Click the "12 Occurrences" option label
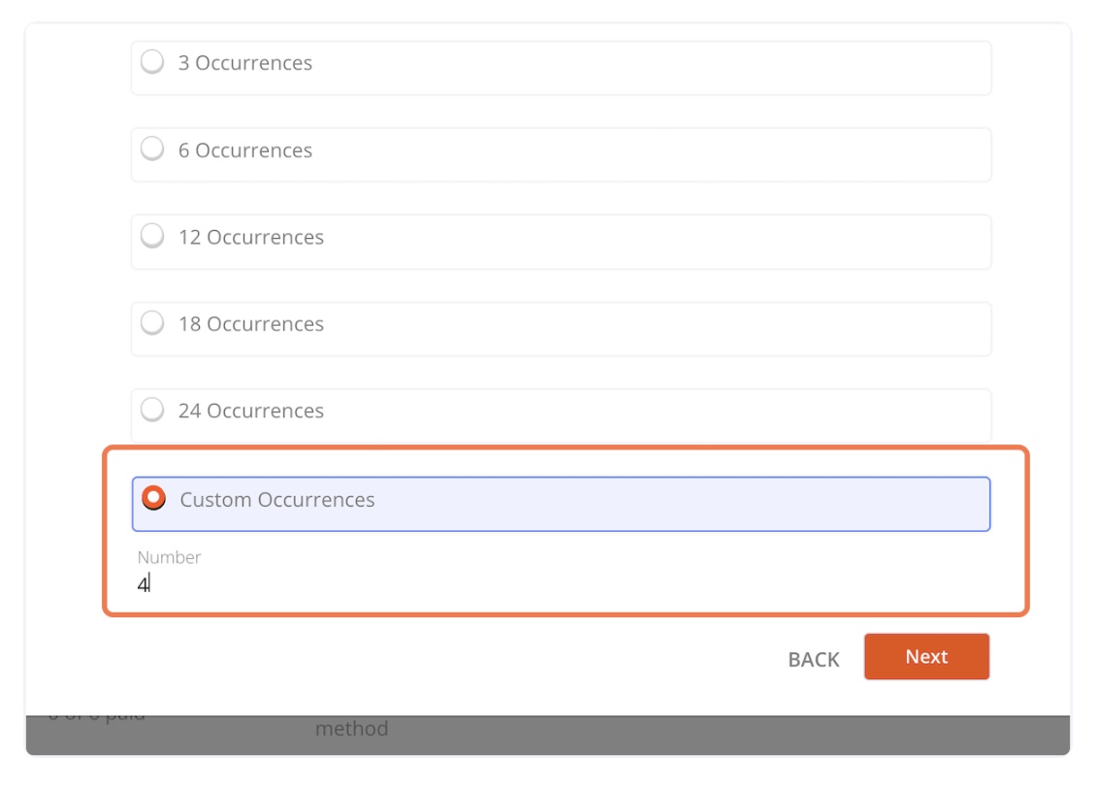The image size is (1098, 792). [250, 237]
